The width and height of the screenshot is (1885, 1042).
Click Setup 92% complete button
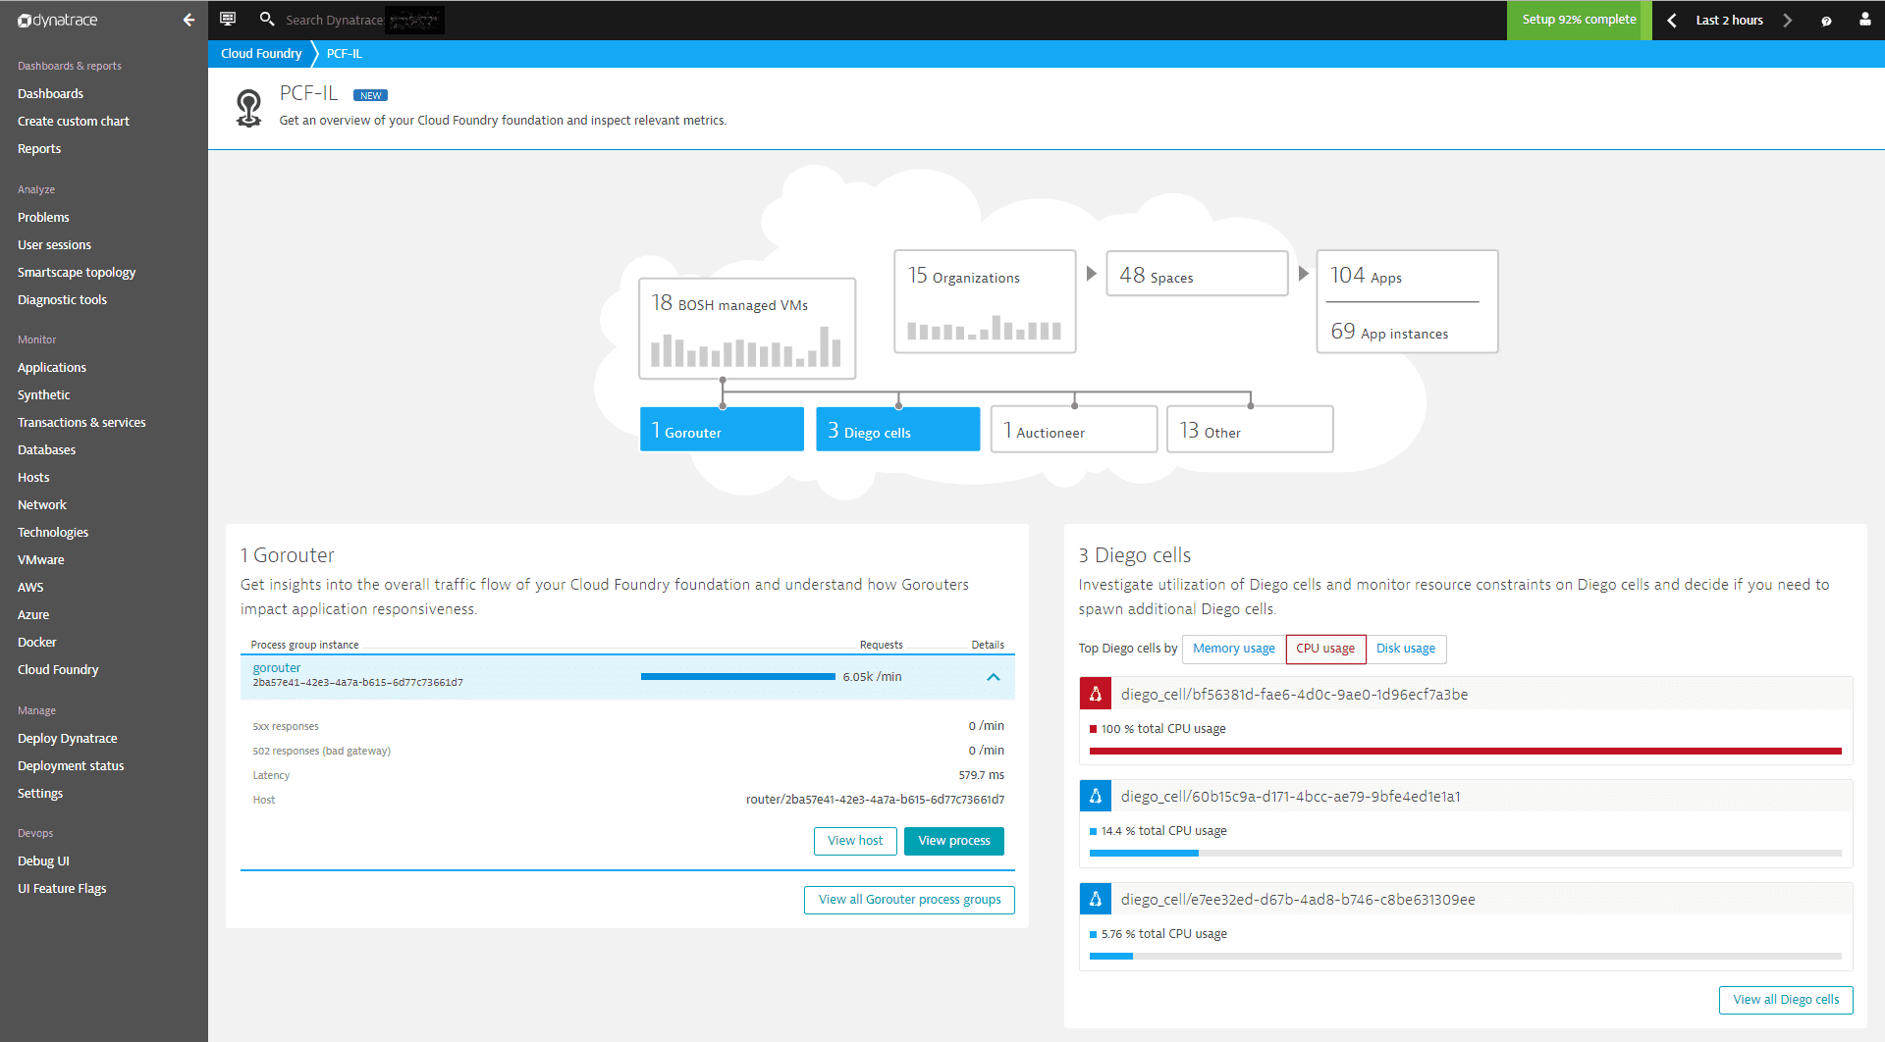point(1579,20)
